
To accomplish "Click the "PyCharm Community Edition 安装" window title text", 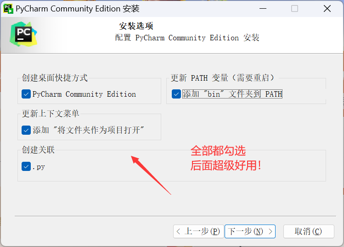I will tap(78, 9).
